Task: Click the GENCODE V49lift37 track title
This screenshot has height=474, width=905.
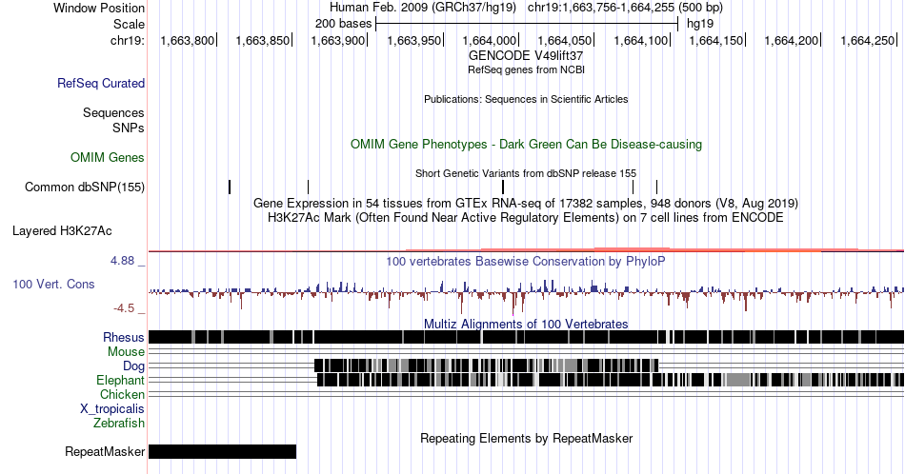Action: pos(526,55)
